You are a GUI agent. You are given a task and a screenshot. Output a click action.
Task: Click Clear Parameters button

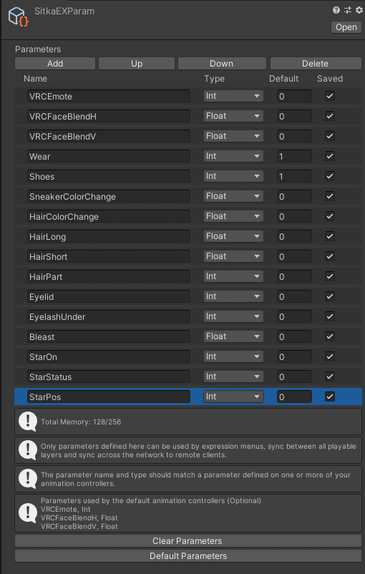tap(188, 540)
